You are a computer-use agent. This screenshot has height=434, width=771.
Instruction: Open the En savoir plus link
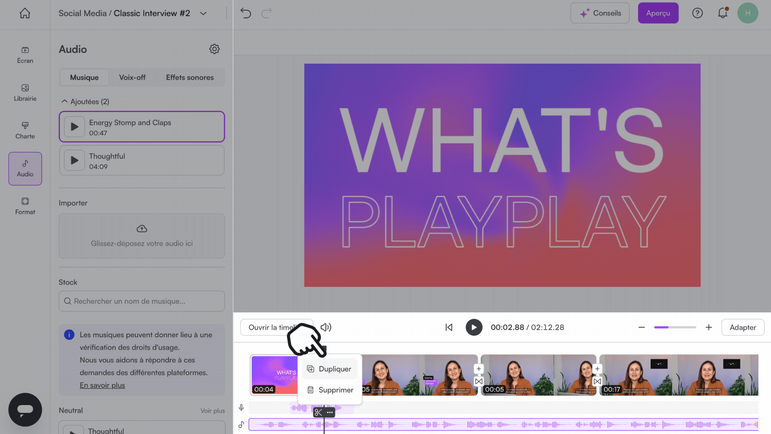pos(102,385)
